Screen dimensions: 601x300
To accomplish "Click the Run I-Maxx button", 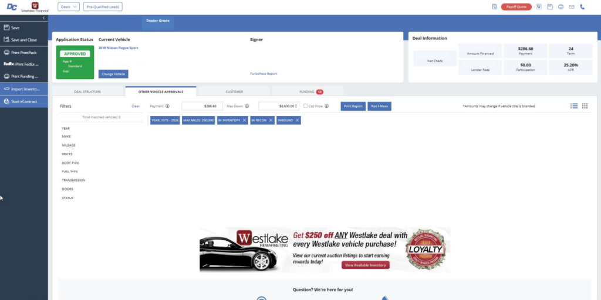I will (379, 106).
